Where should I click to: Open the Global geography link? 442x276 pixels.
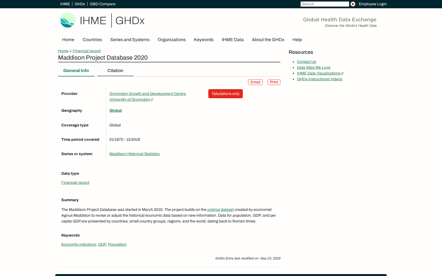click(x=115, y=110)
